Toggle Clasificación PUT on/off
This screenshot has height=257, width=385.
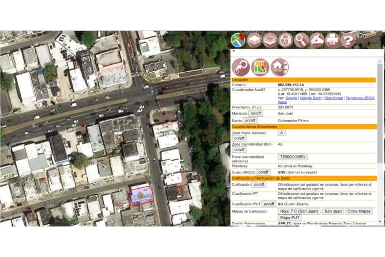point(269,204)
